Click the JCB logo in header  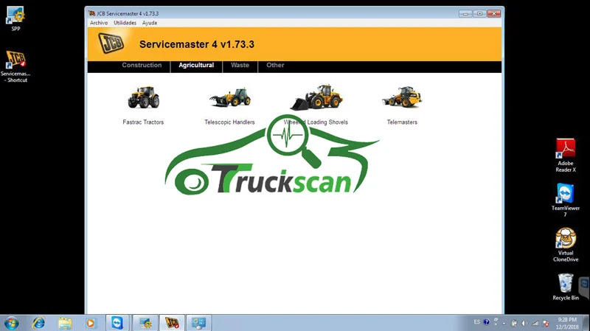click(111, 43)
